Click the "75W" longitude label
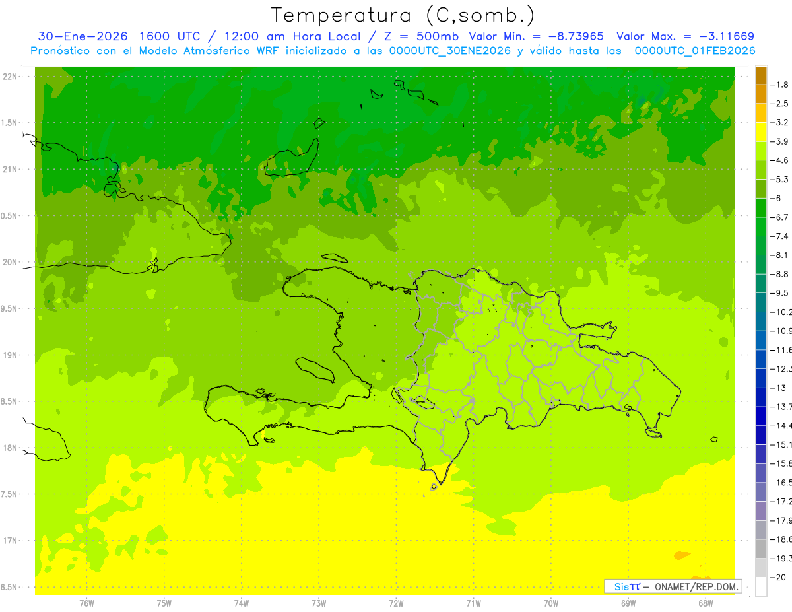Image resolution: width=792 pixels, height=612 pixels. (x=164, y=603)
